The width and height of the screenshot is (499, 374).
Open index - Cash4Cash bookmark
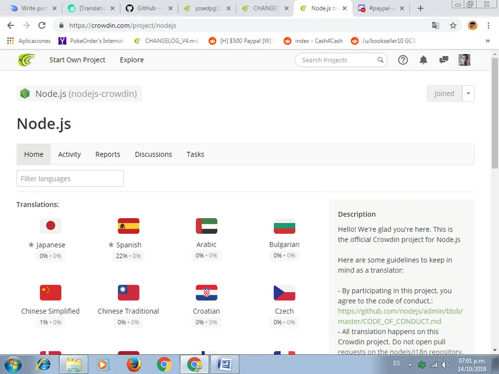(313, 41)
